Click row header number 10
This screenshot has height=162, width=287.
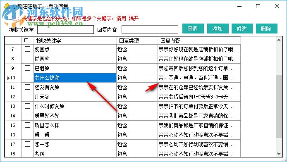tap(13, 78)
